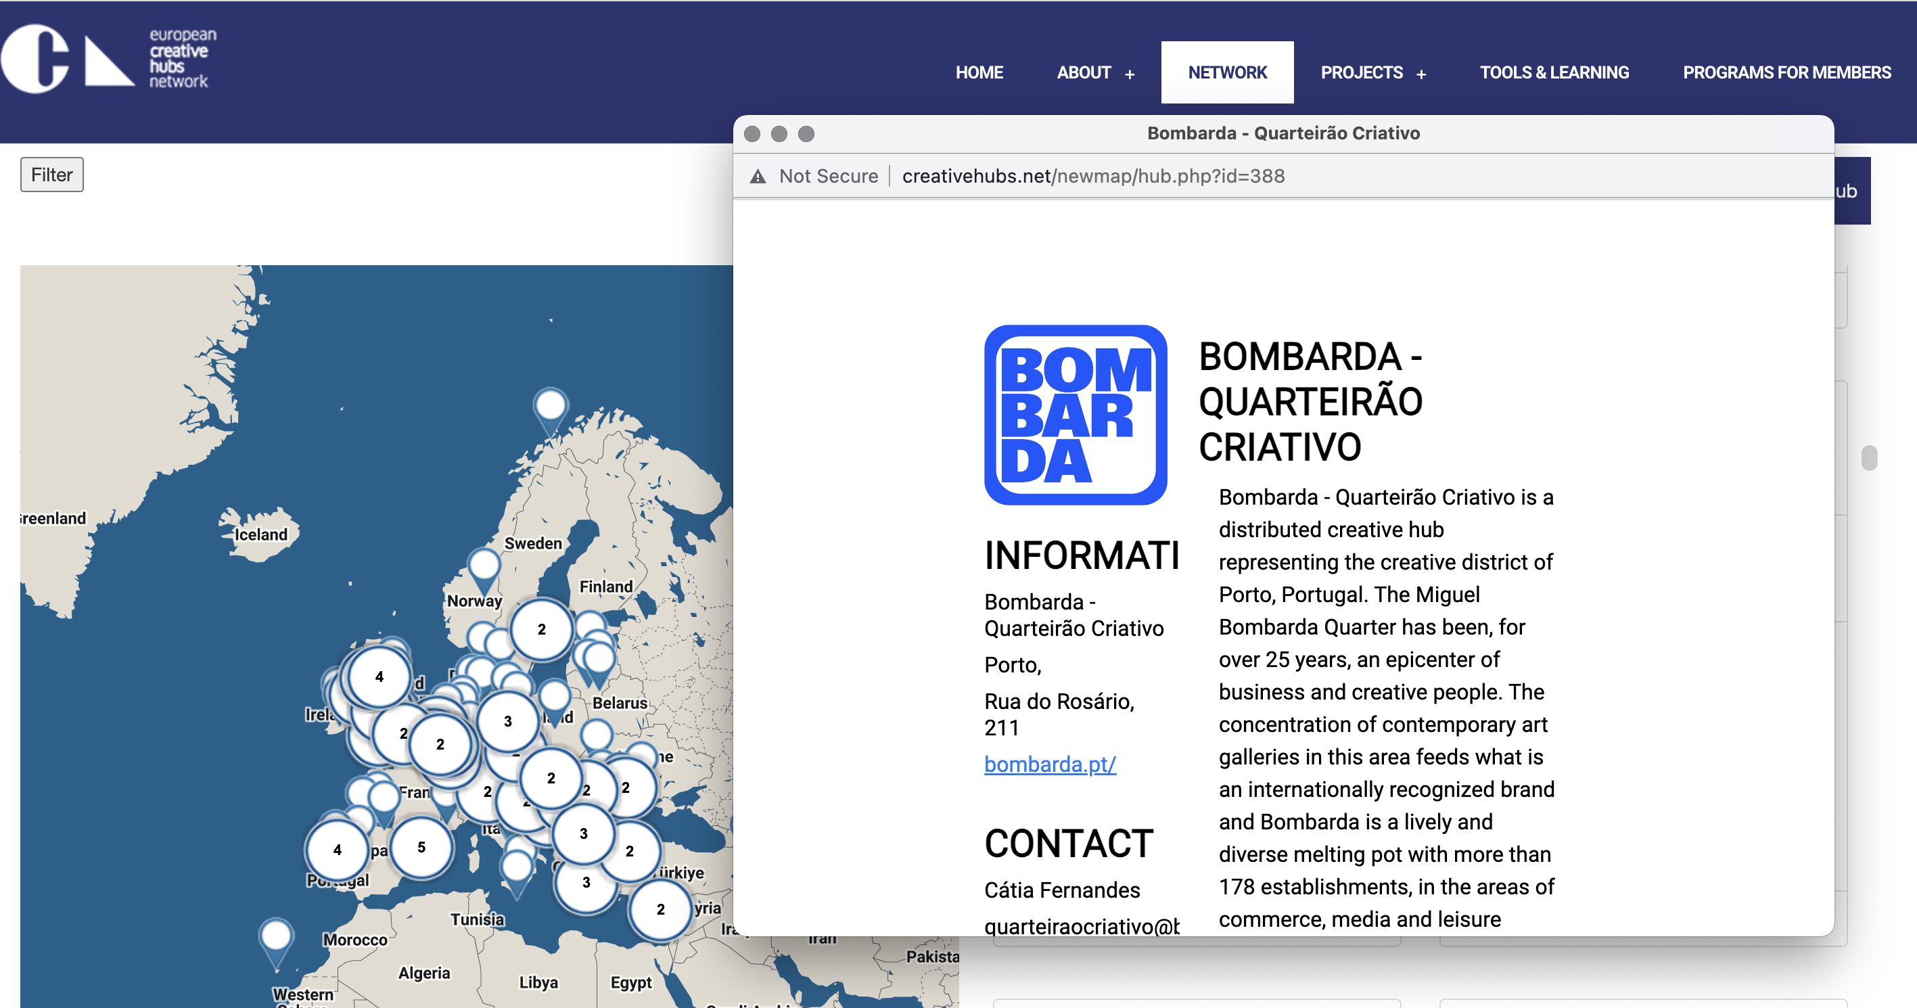Click the popup address bar URL
Image resolution: width=1917 pixels, height=1008 pixels.
click(1092, 177)
